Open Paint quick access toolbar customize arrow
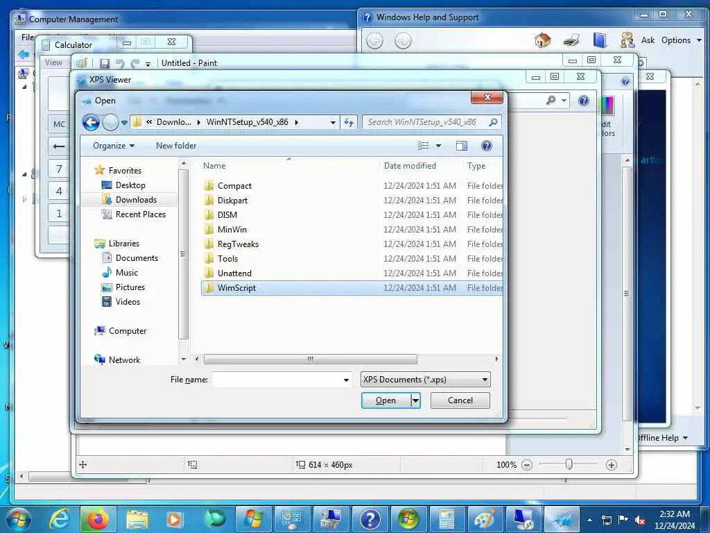Screen dimensions: 710x533 pos(148,65)
